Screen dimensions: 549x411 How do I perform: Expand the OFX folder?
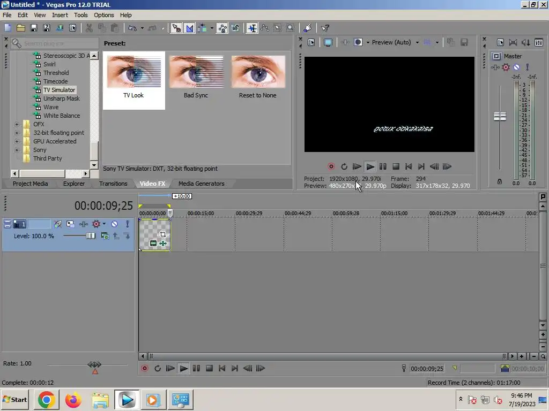coord(17,124)
